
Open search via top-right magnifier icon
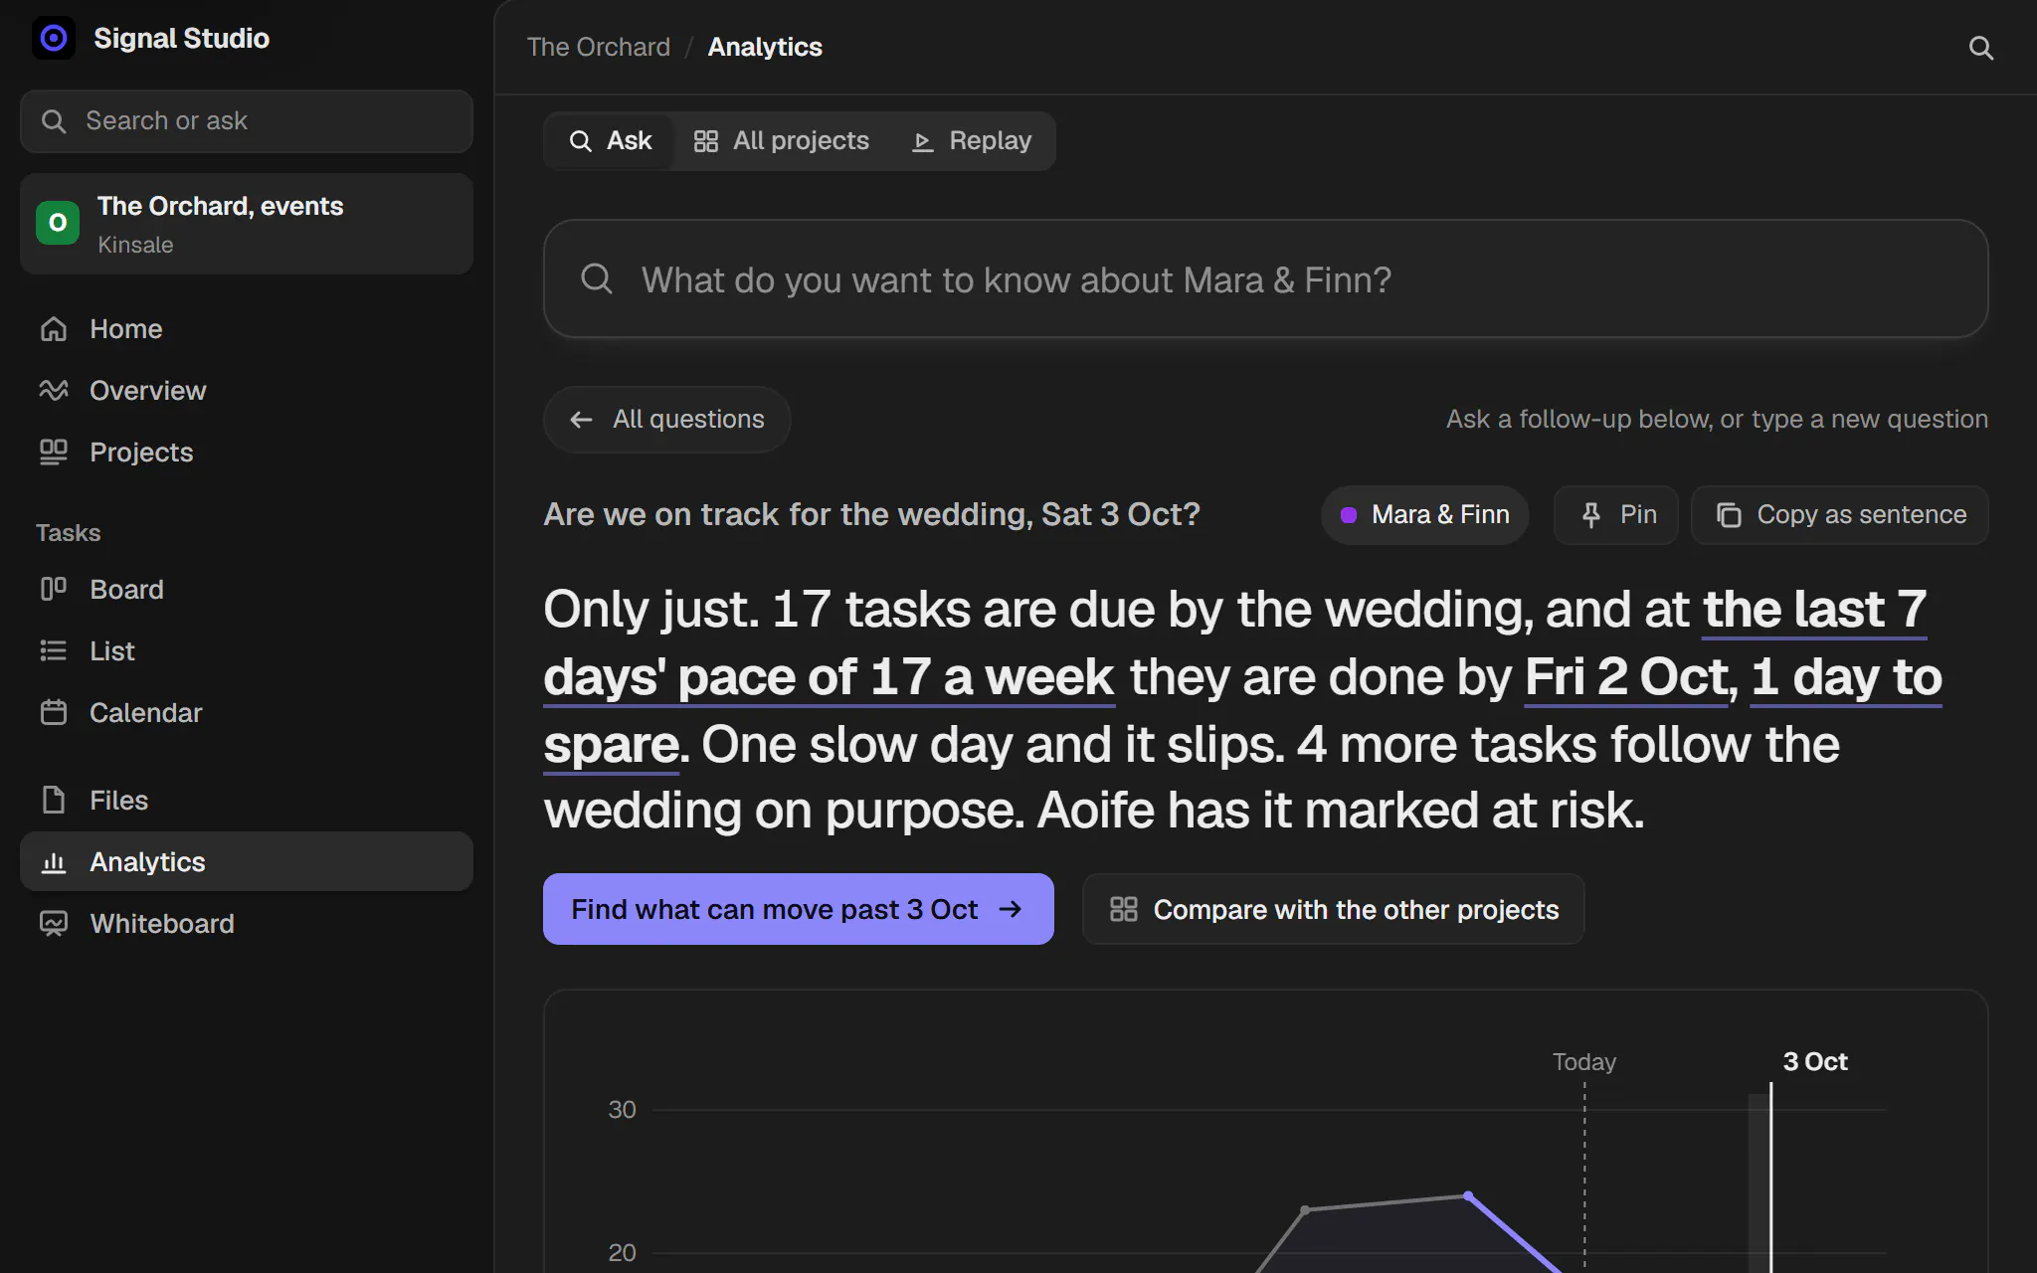tap(1980, 48)
